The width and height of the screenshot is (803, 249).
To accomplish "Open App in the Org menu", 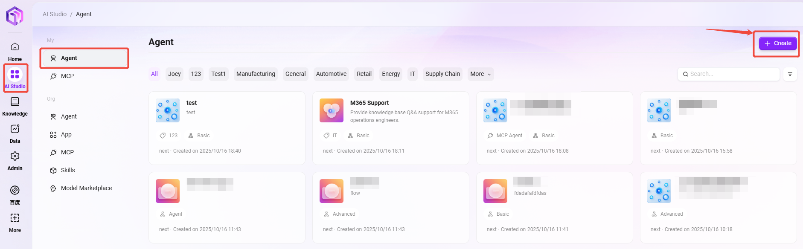I will tap(66, 134).
